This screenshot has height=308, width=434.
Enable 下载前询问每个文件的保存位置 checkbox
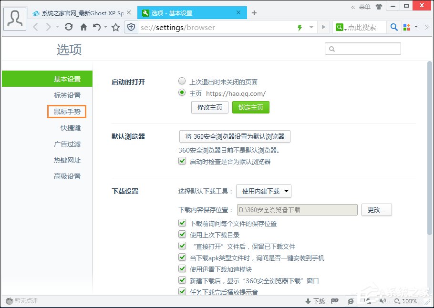click(182, 223)
